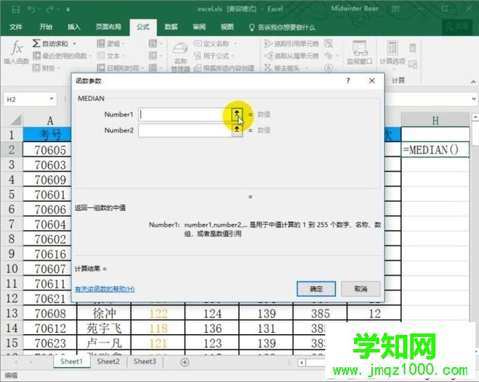The height and width of the screenshot is (382, 479).
Task: Open the File (文件) tab
Action: (15, 27)
